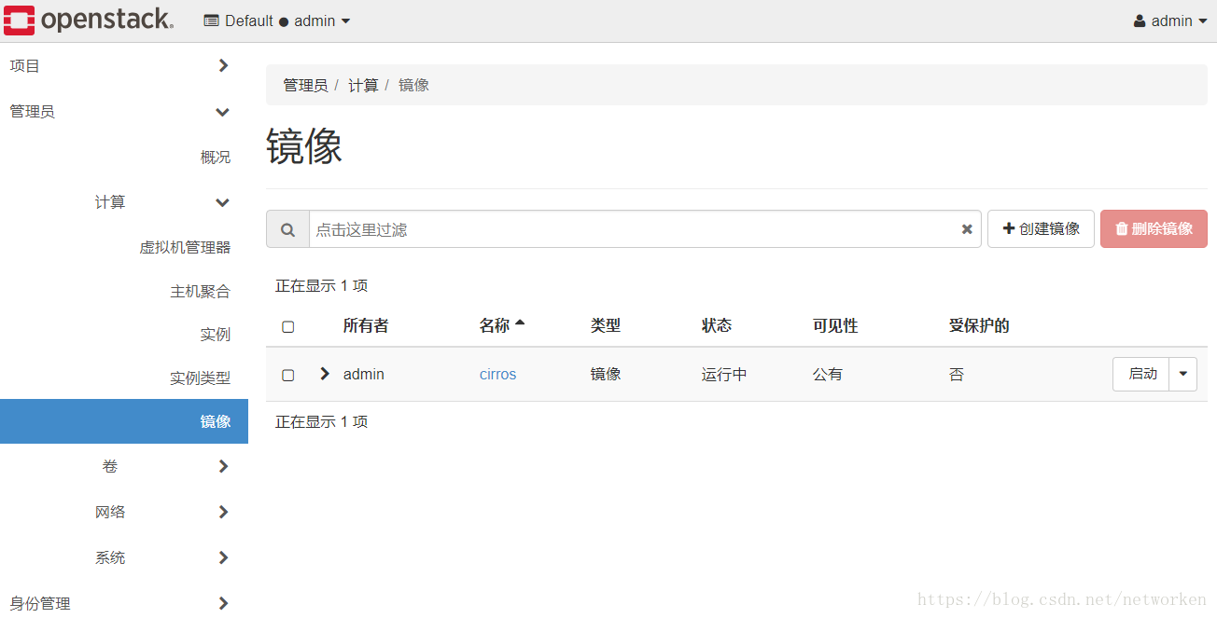Open the admin user menu at top right
Image resolution: width=1217 pixels, height=618 pixels.
1169,20
